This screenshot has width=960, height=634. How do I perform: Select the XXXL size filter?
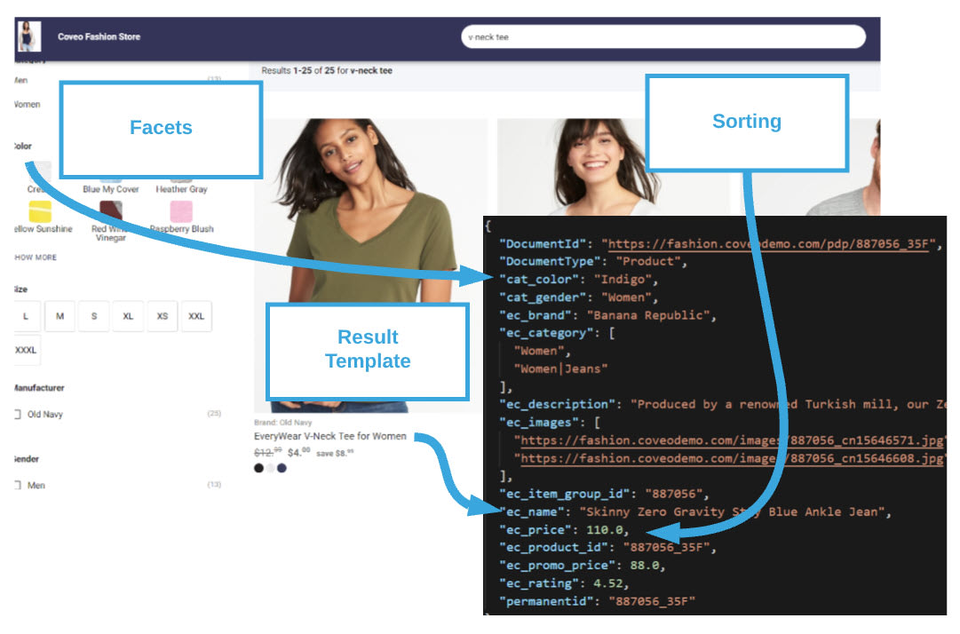26,349
